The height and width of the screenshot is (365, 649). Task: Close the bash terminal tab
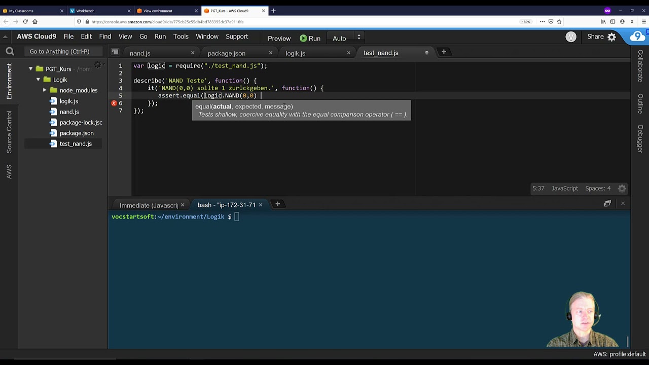click(x=260, y=205)
